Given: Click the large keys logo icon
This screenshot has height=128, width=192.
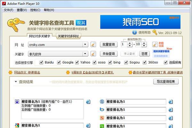Looking at the screenshot, I should (16, 25).
